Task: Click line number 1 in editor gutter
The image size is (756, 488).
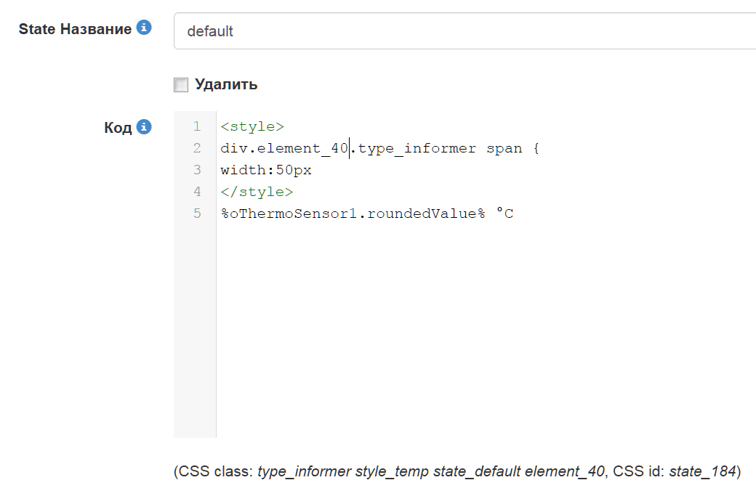Action: point(196,126)
